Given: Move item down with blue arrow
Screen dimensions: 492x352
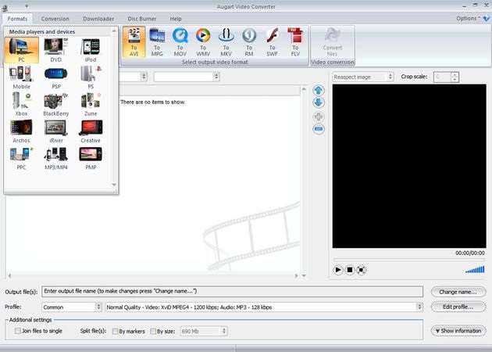Looking at the screenshot, I should tap(319, 102).
